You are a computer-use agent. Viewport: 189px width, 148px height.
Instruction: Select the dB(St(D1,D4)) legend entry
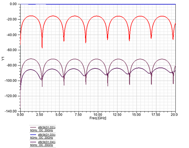[x=47, y=142]
